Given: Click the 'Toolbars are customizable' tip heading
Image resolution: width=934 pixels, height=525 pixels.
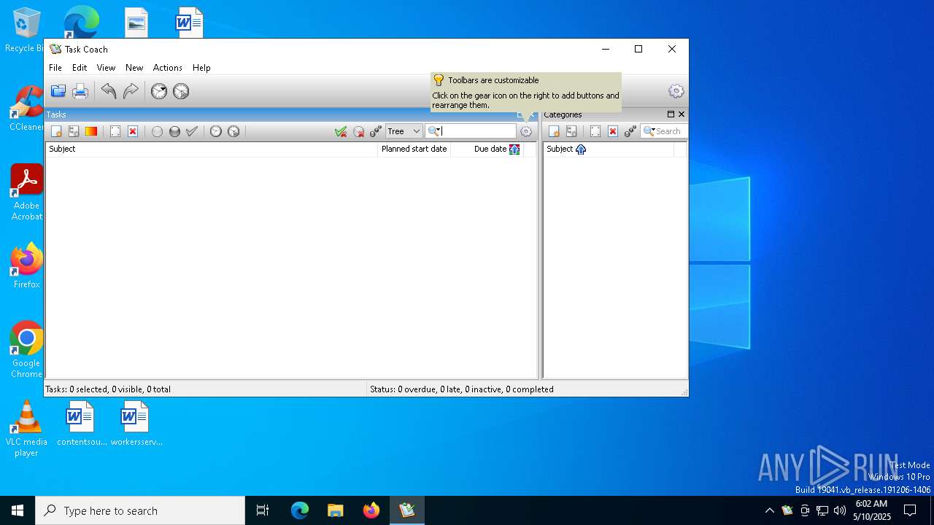Looking at the screenshot, I should click(x=493, y=80).
